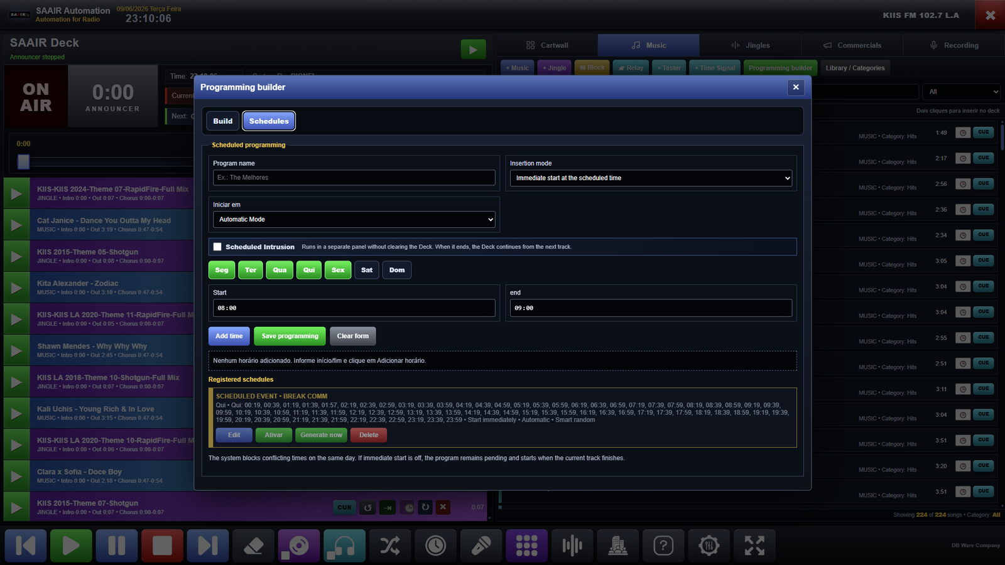Click the Start time field
Viewport: 1005px width, 565px height.
[354, 308]
